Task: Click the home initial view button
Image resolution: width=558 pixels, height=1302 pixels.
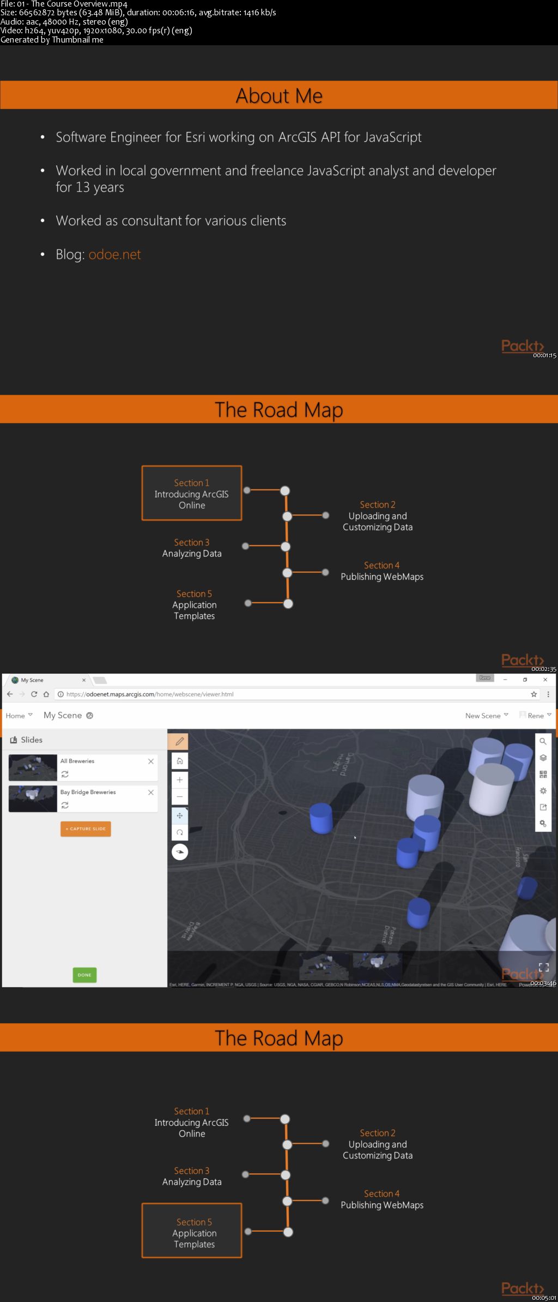Action: [x=180, y=761]
